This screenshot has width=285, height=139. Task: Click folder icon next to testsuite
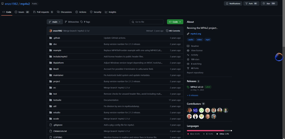[x=50, y=100]
